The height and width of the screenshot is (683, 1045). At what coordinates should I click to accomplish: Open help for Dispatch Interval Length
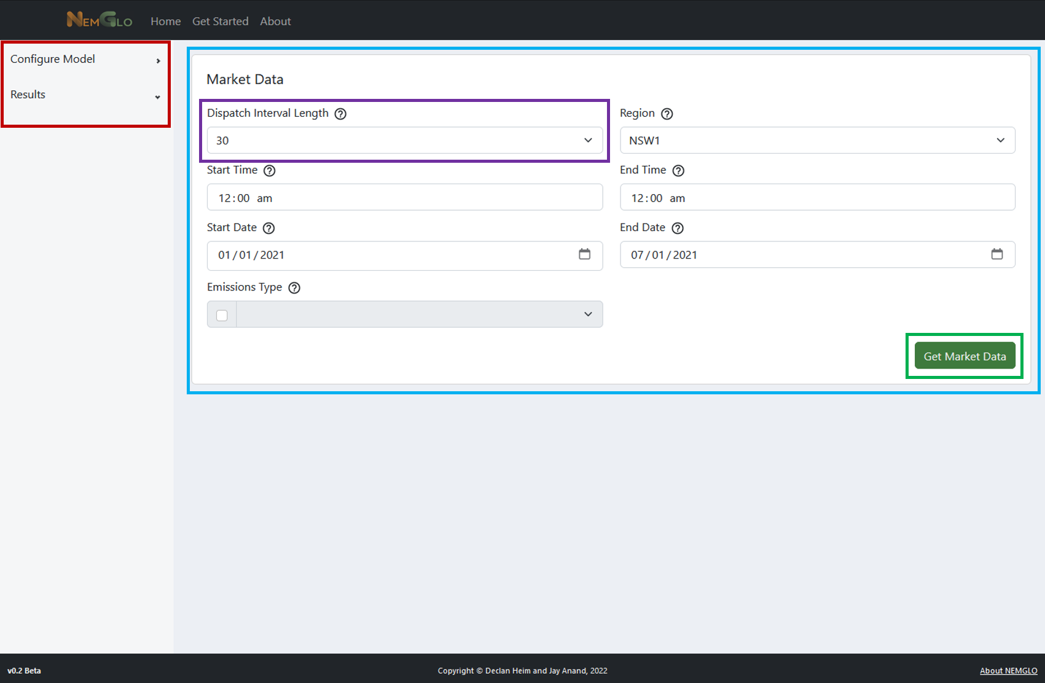pos(340,114)
